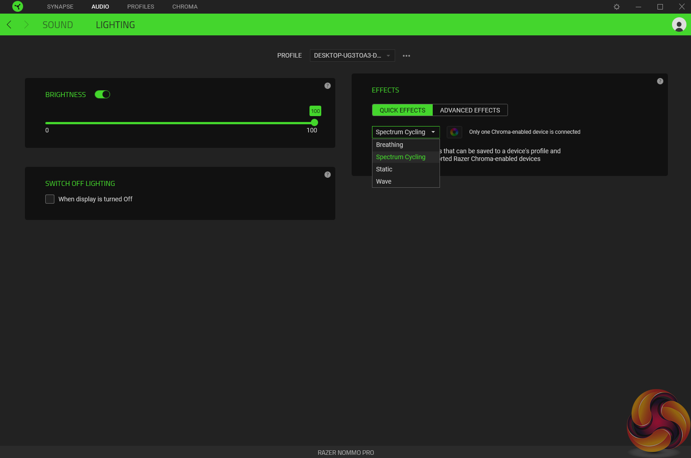
Task: Open the settings gear icon
Action: pos(617,7)
